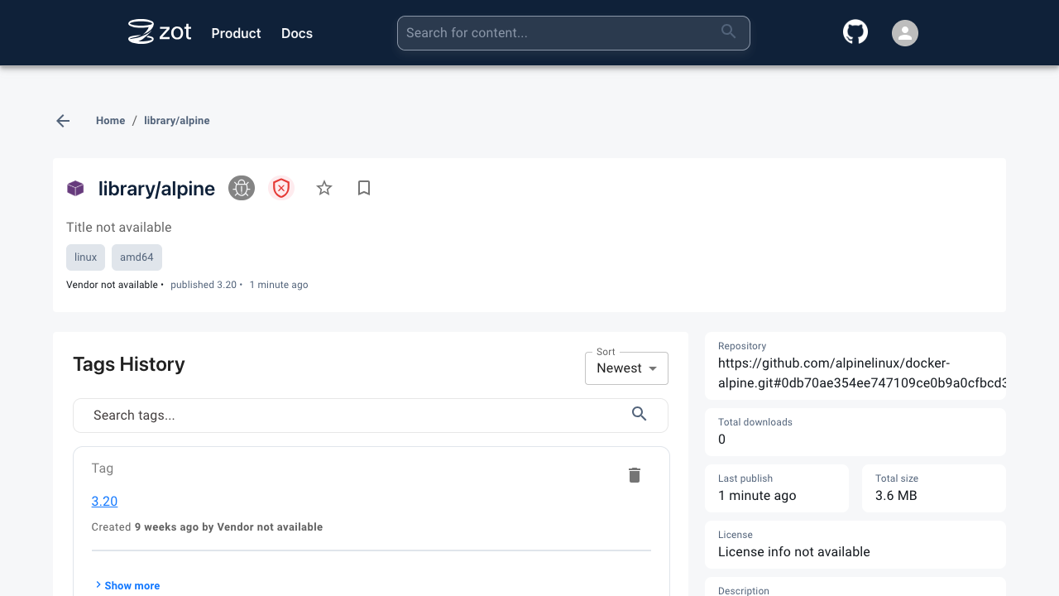Image resolution: width=1059 pixels, height=596 pixels.
Task: Open the Docs menu
Action: (297, 33)
